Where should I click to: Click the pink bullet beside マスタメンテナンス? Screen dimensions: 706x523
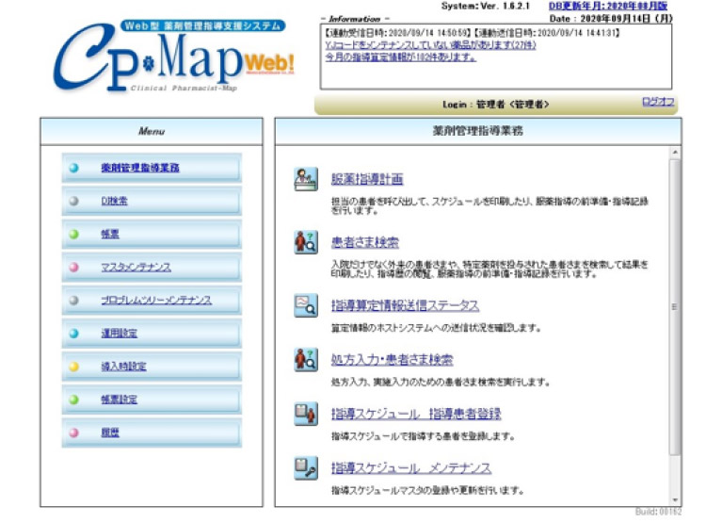(x=74, y=267)
